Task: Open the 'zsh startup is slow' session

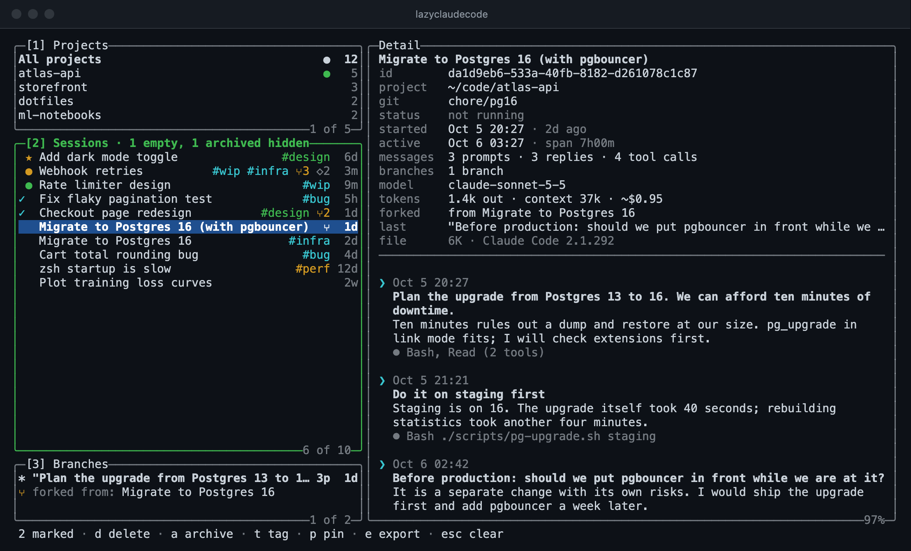Action: [188, 269]
